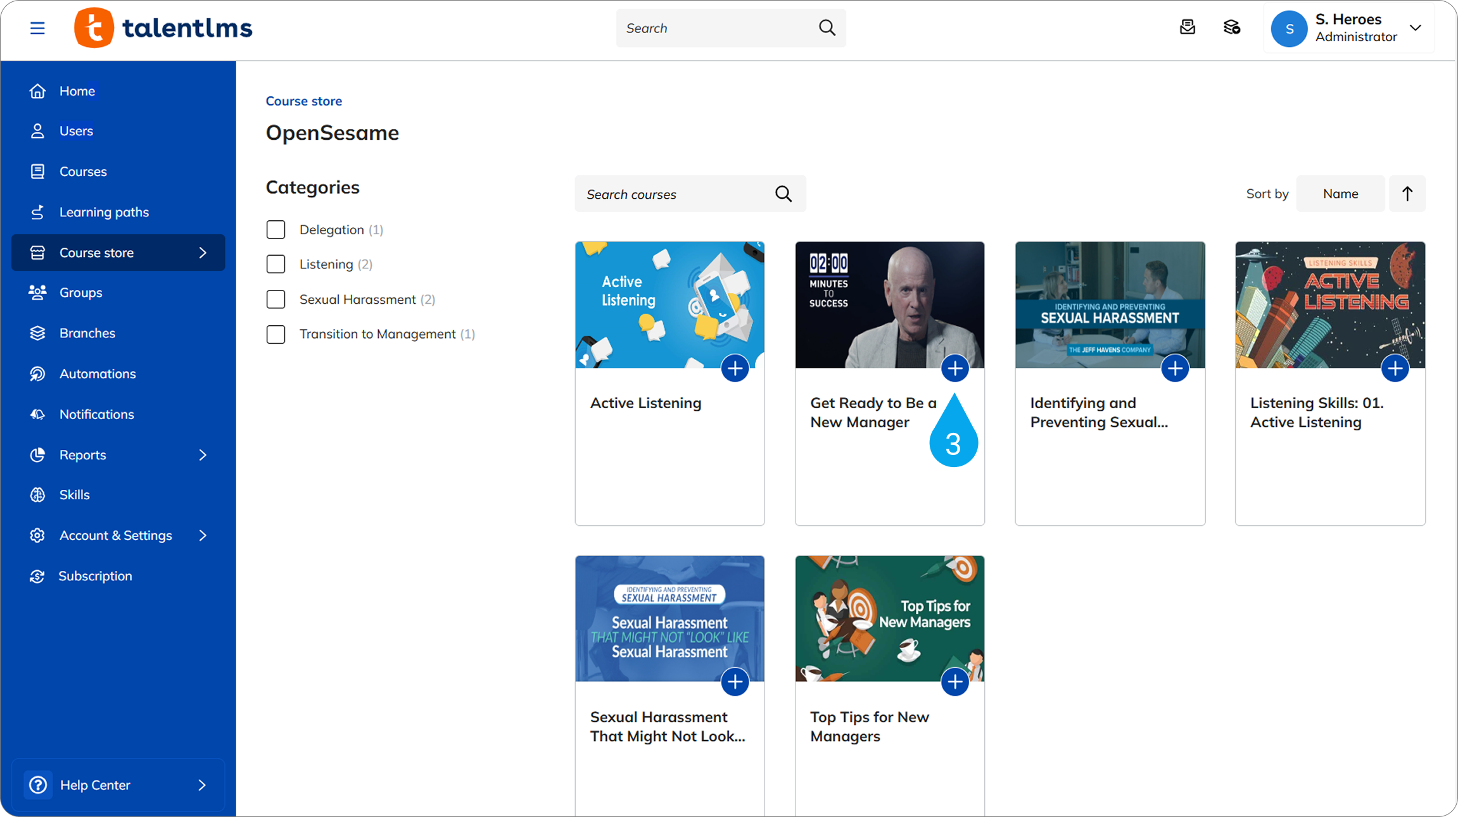Add the Active Listening course with plus icon

click(x=735, y=368)
